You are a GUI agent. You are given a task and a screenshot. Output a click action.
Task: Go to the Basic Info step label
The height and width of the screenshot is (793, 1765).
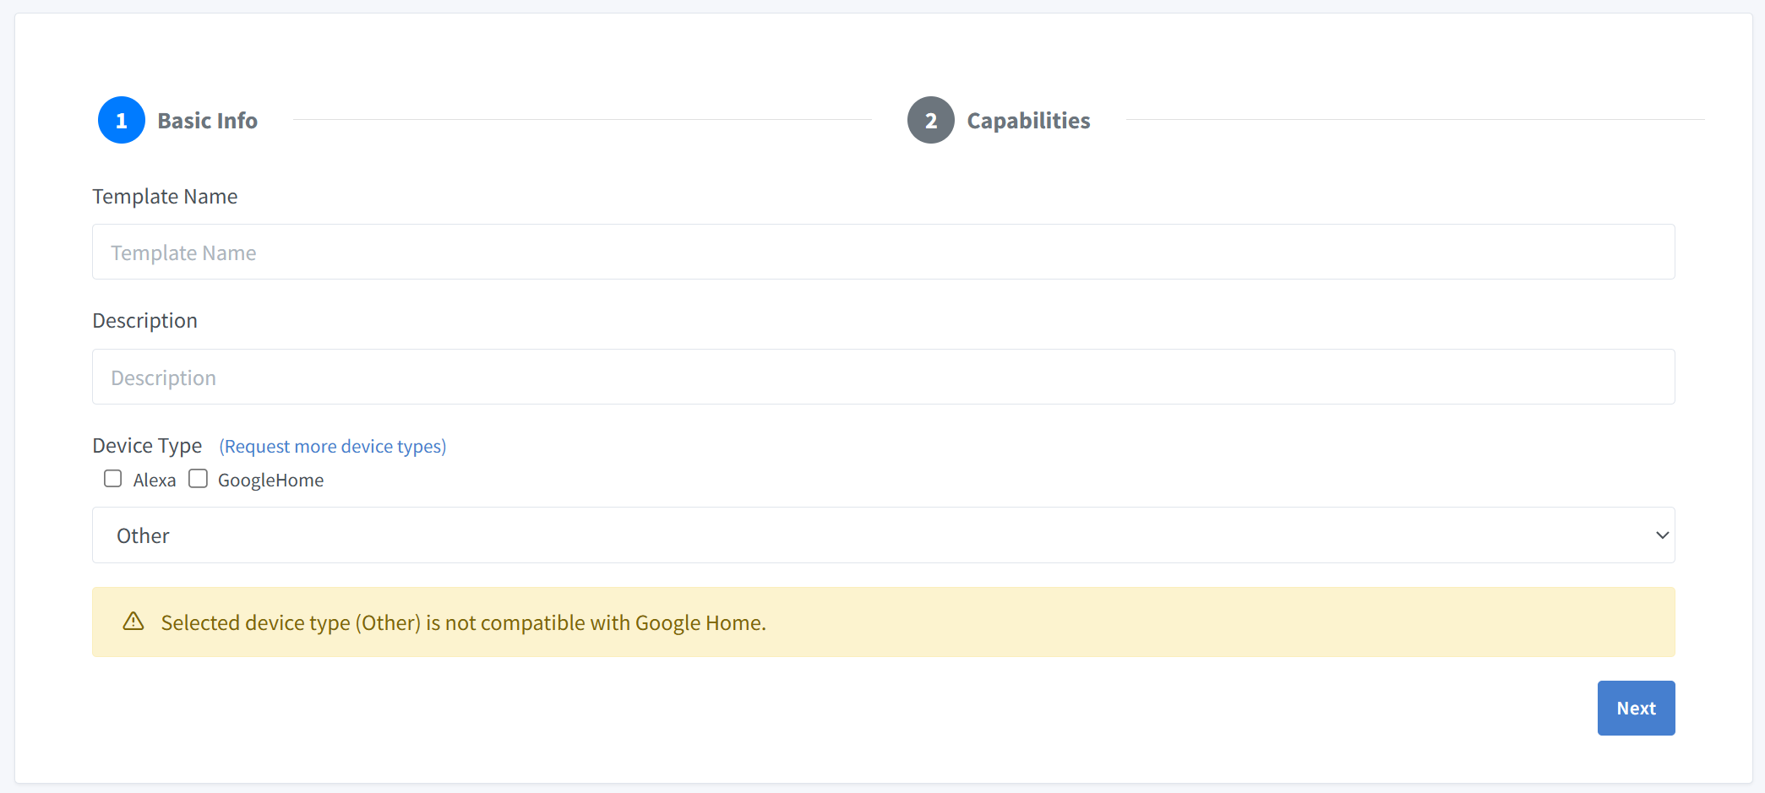click(207, 121)
